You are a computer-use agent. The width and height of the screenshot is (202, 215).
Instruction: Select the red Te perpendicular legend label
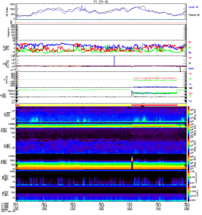point(190,93)
